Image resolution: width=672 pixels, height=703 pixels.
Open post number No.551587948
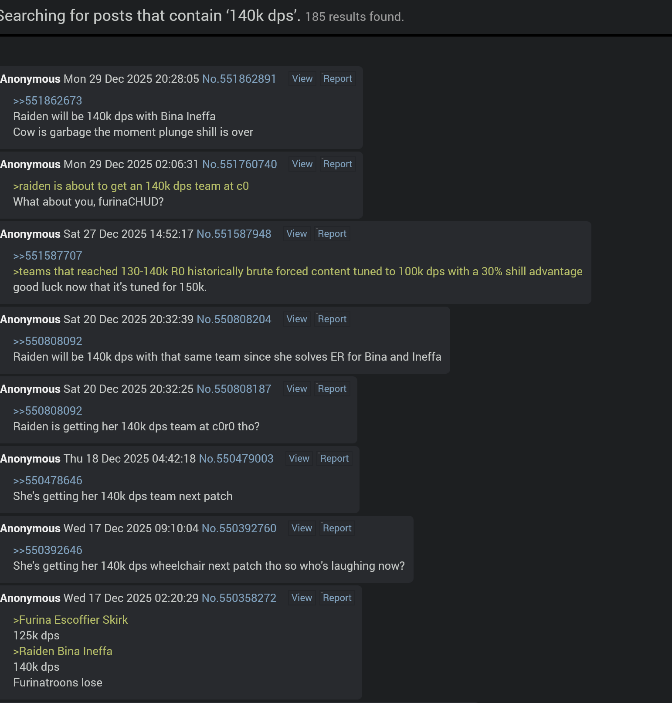tap(234, 234)
